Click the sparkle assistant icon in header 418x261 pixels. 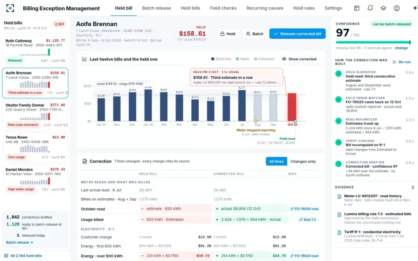[415, 8]
